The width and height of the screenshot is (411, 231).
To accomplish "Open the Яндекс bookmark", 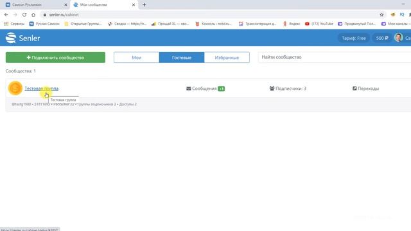I will coord(291,24).
